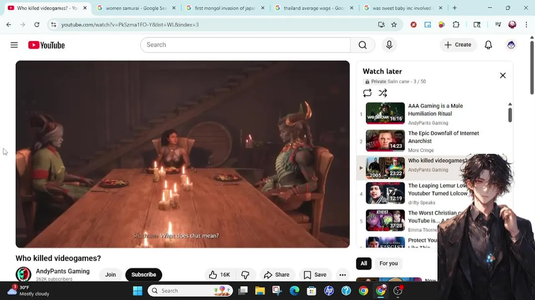Open Snipping Tool from the taskbar
This screenshot has height=300, width=535.
tap(277, 290)
